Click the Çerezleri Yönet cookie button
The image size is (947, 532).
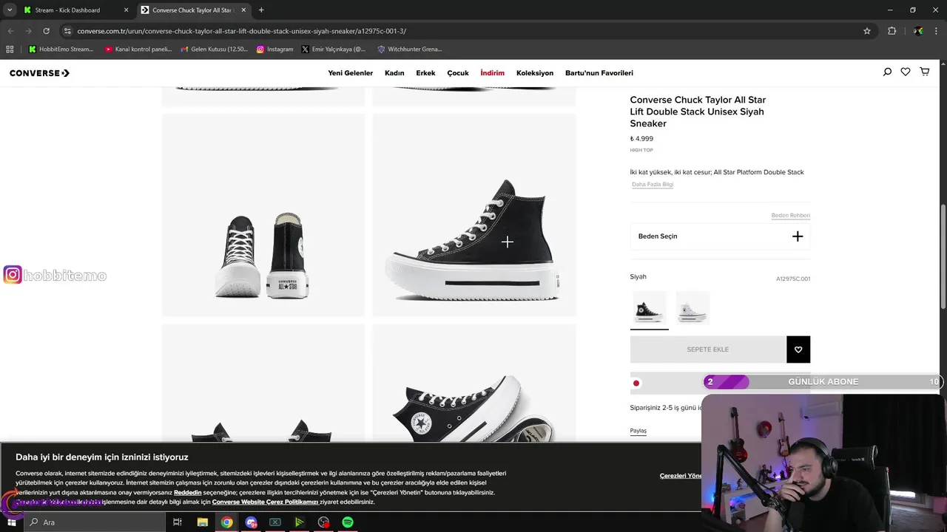[681, 476]
